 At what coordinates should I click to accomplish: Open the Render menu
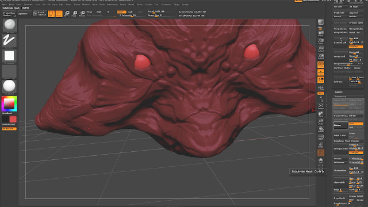tap(123, 5)
